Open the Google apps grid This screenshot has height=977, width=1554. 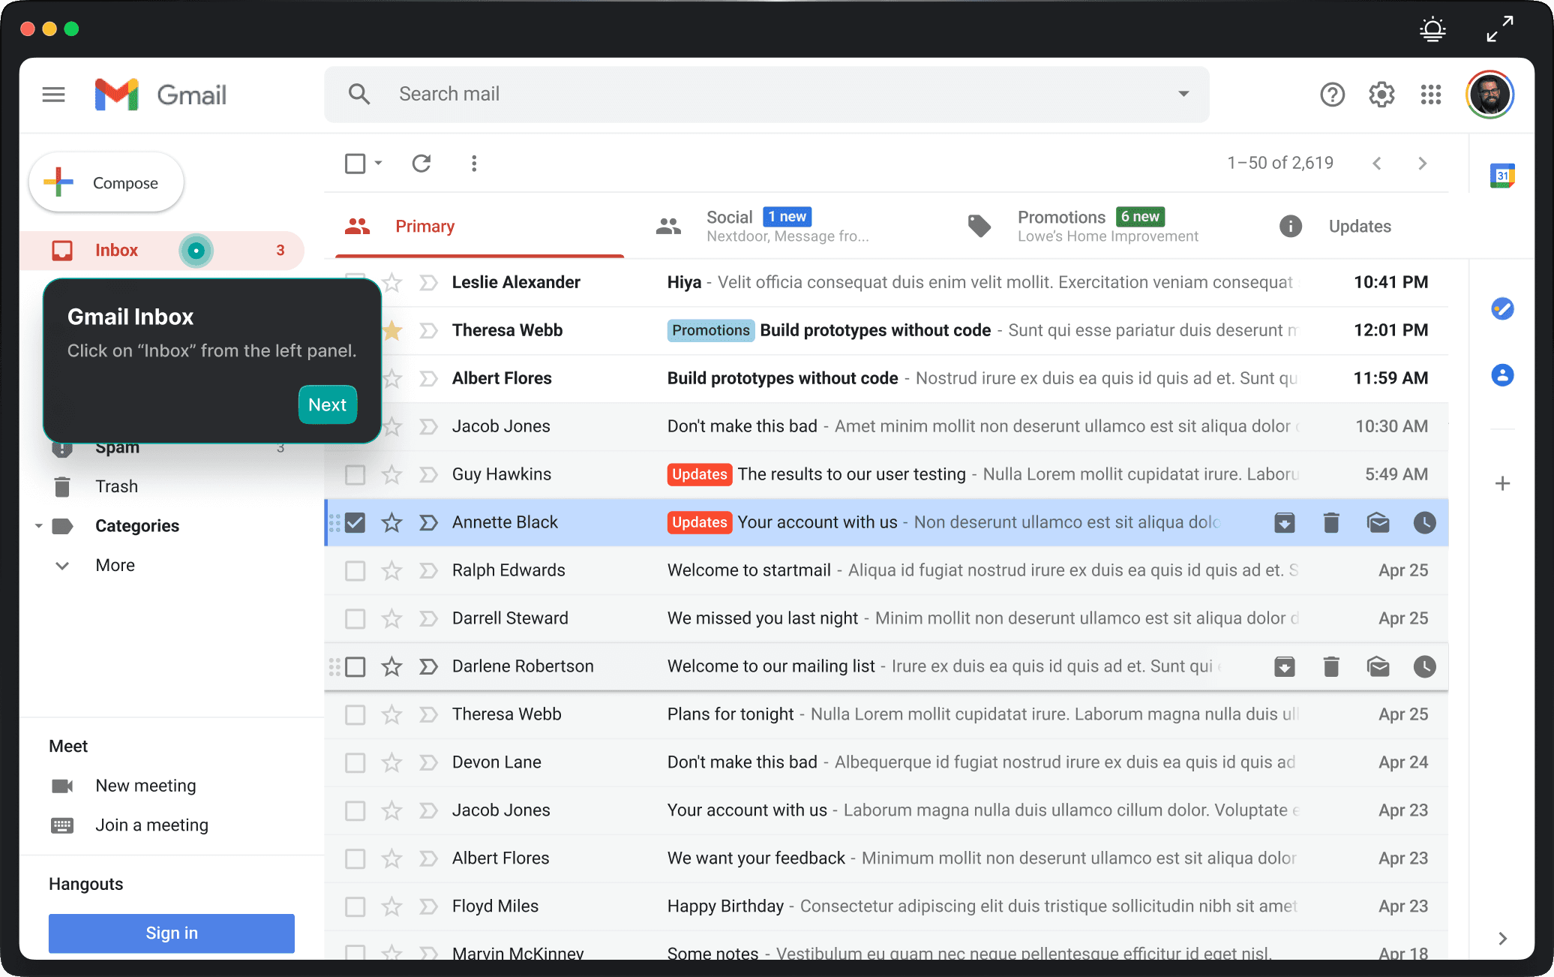1431,95
